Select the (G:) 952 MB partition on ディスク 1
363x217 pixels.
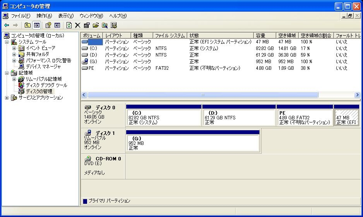click(x=193, y=141)
